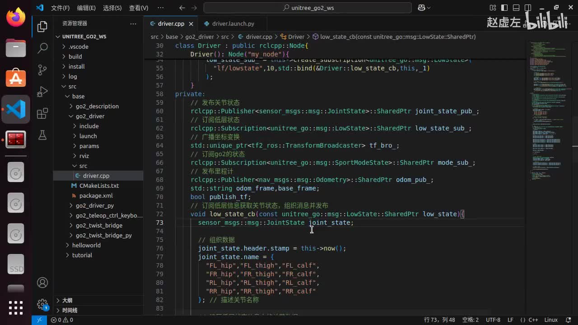Screen dimensions: 578x325
Task: Open the Manage gear in activity bar
Action: coord(42,304)
